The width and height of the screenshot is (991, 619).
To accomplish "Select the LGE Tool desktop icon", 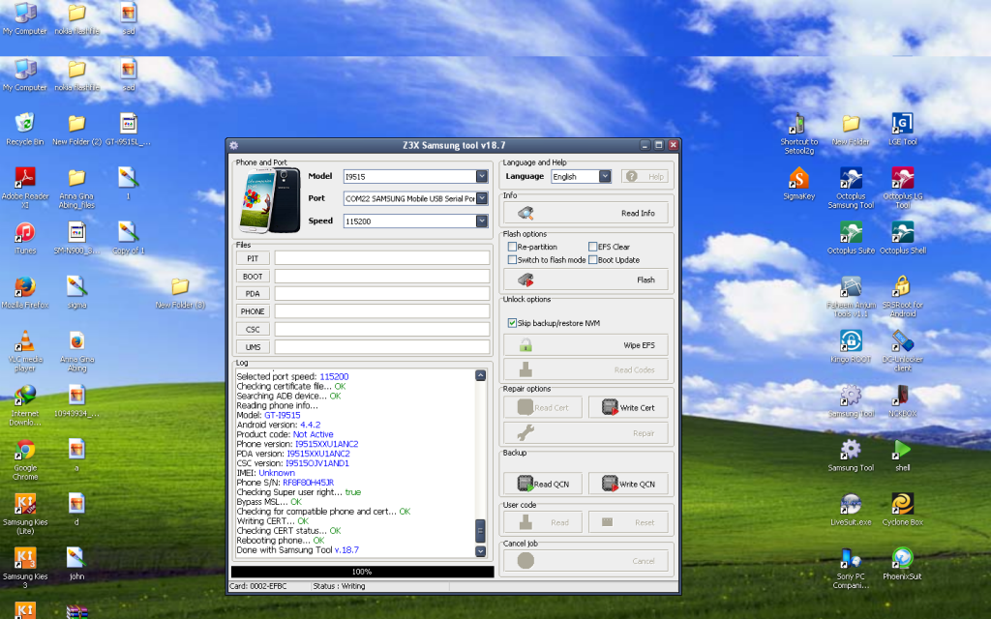I will (x=903, y=129).
